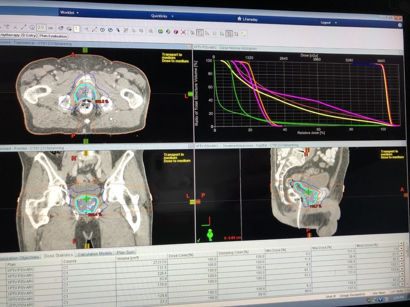
Task: Click the green patient orientation figure
Action: pos(209,235)
